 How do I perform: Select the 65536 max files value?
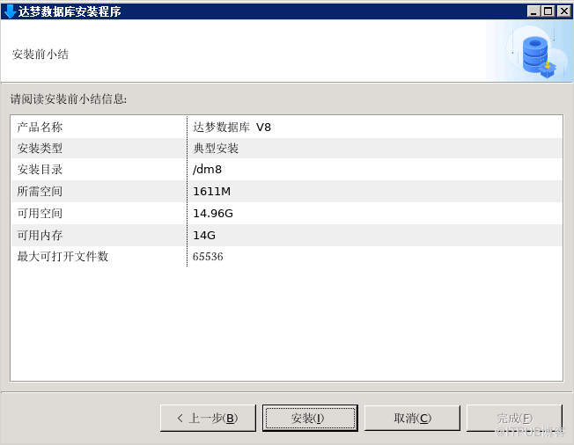pos(208,256)
